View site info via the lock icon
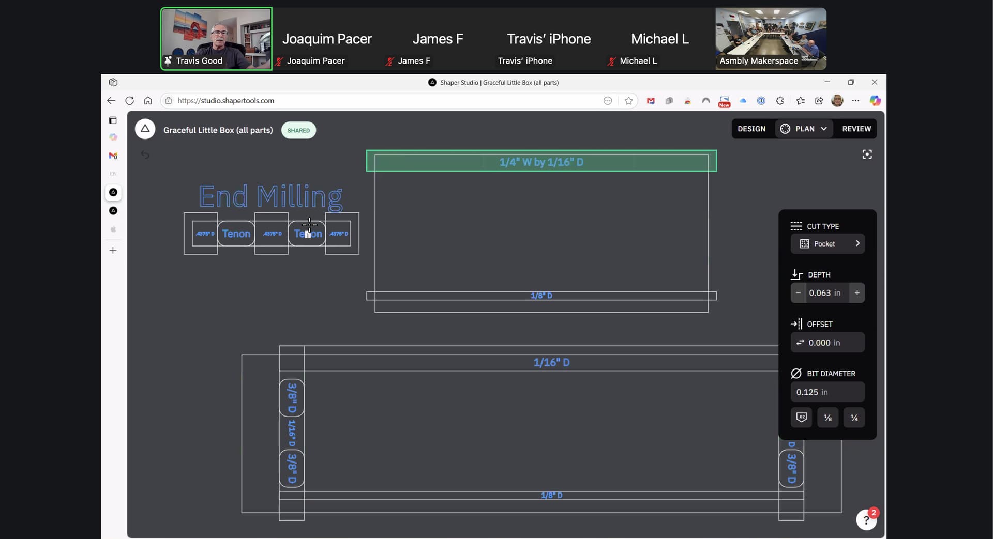Screen dimensions: 993x539 (x=168, y=101)
